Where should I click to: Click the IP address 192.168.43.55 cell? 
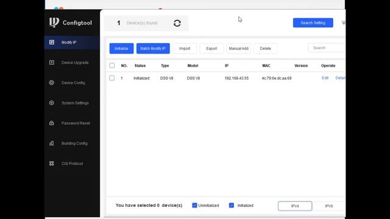[236, 78]
